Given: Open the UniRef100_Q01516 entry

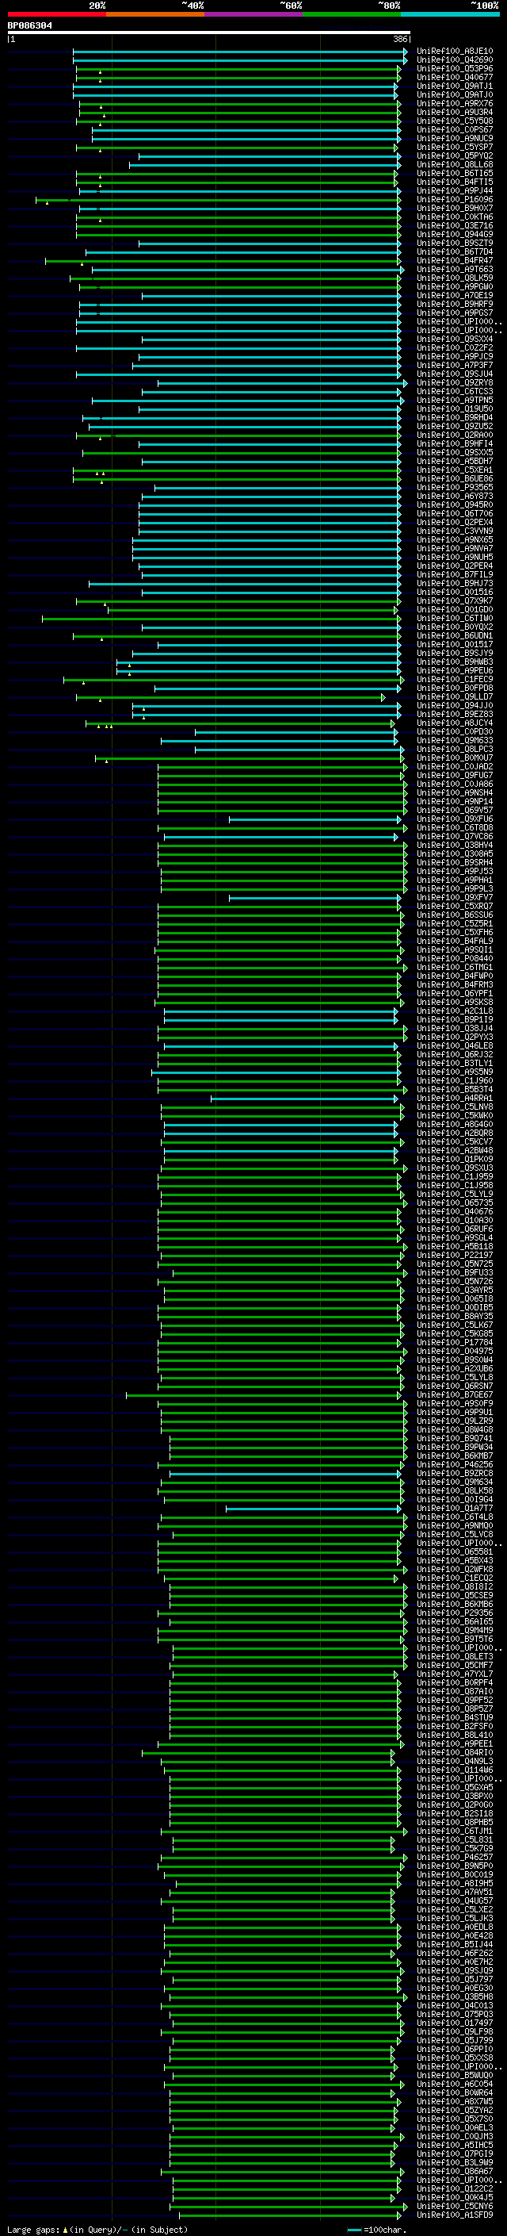Looking at the screenshot, I should click(455, 593).
